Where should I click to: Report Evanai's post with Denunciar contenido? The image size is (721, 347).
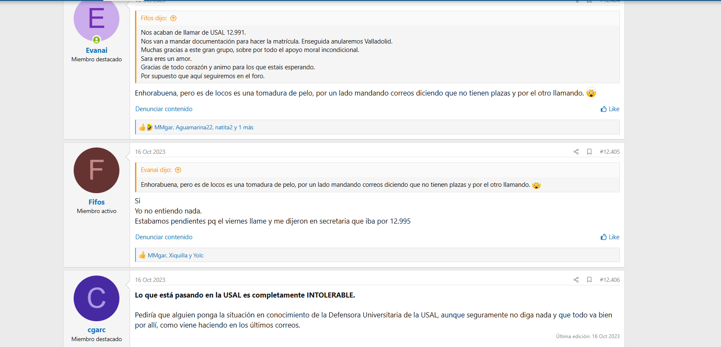pyautogui.click(x=164, y=109)
